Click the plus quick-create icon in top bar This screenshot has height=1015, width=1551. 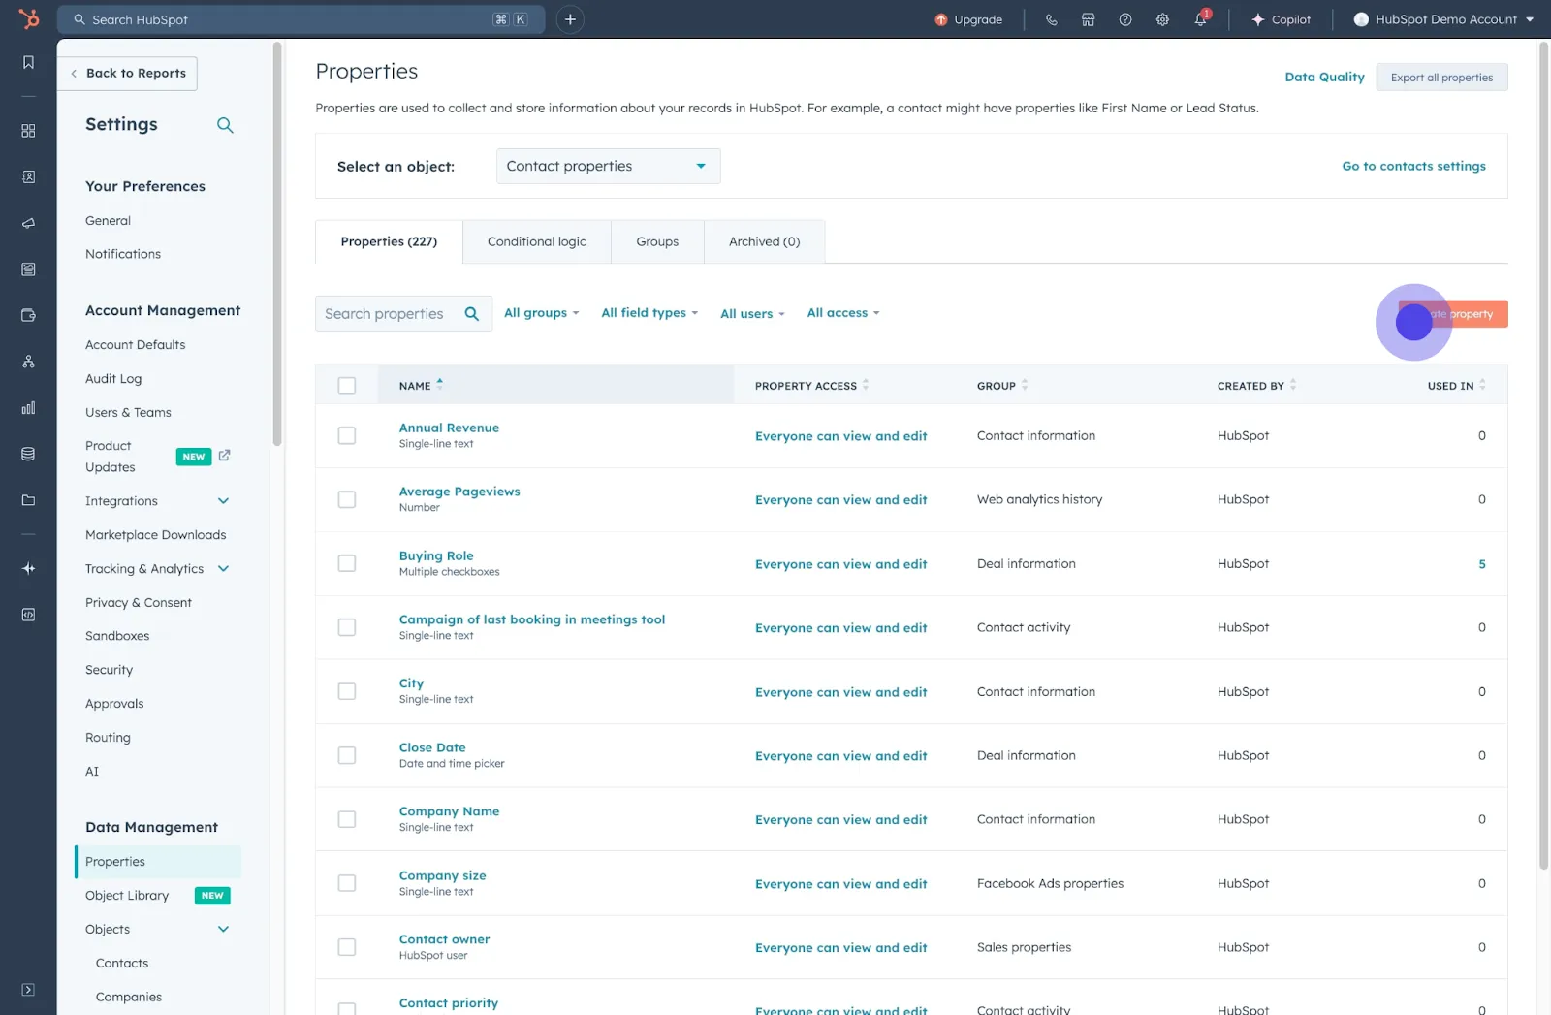pos(570,19)
